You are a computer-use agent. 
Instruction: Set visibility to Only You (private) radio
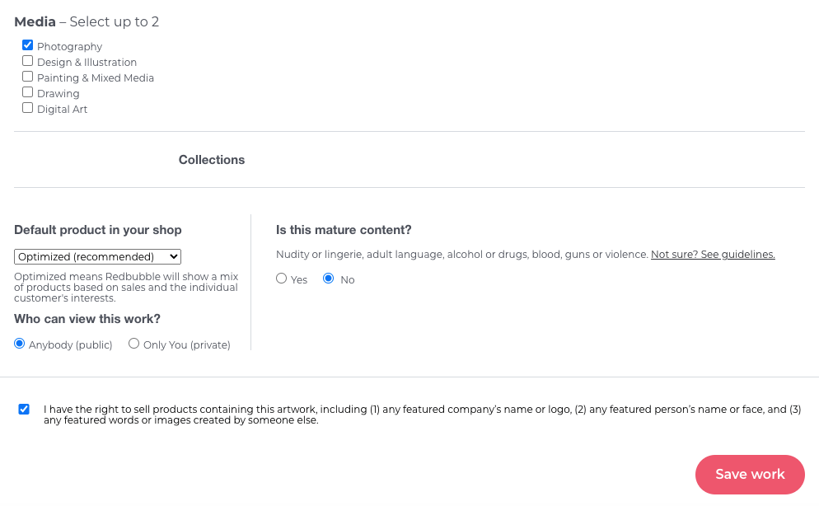(x=134, y=344)
